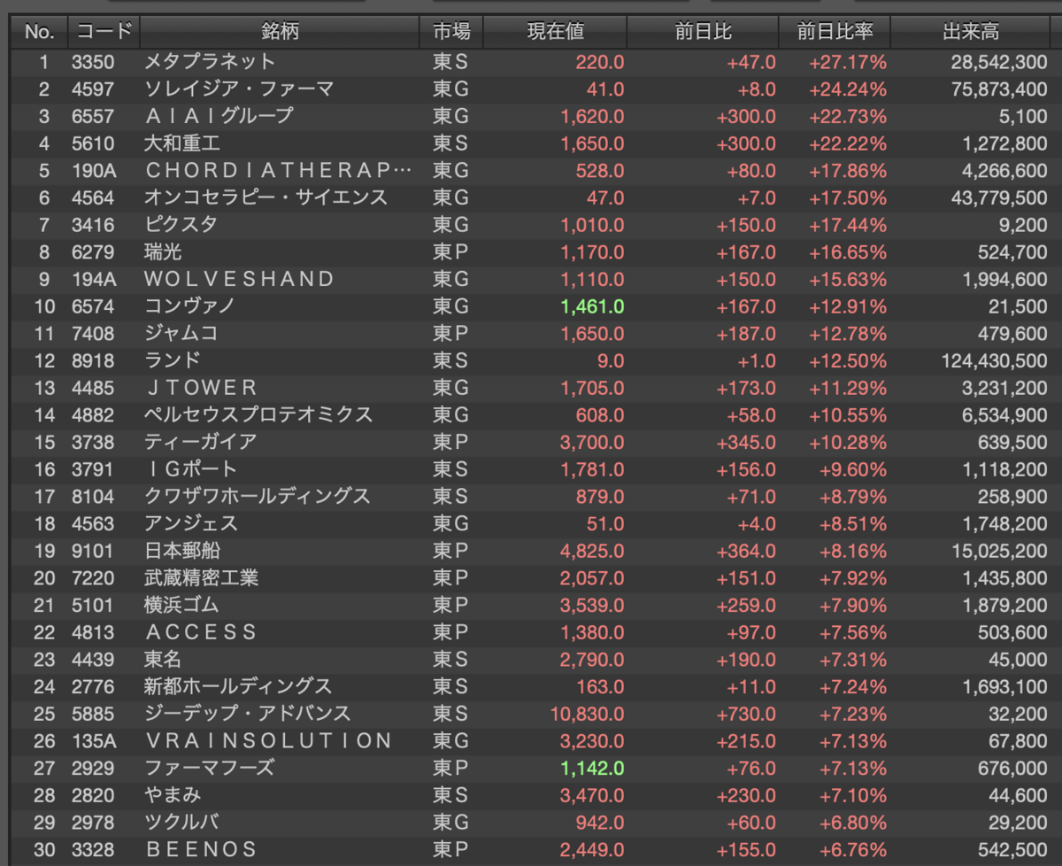Click the +24.24% change rate
1062x866 pixels.
(x=848, y=89)
